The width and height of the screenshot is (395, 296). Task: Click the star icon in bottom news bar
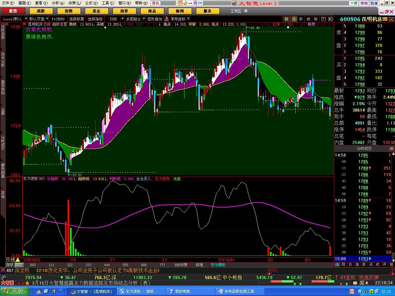point(27,283)
